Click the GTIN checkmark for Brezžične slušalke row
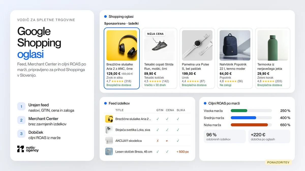The height and width of the screenshot is (171, 305). point(158,119)
